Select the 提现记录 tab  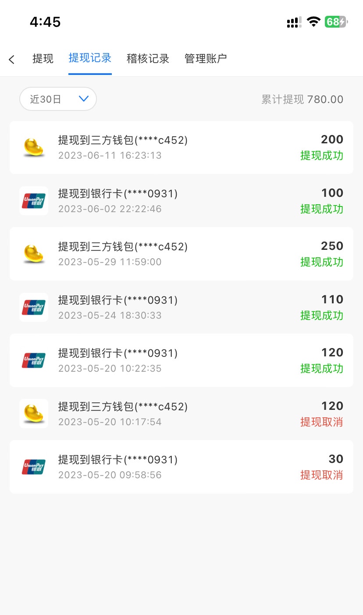coord(90,58)
